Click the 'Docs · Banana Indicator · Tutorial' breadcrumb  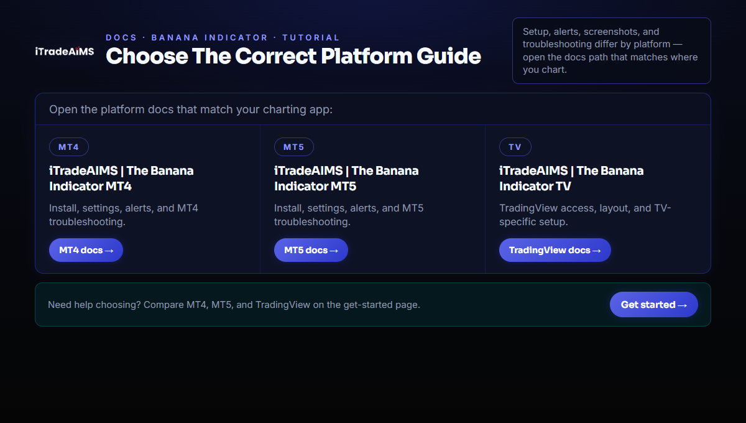(x=223, y=37)
